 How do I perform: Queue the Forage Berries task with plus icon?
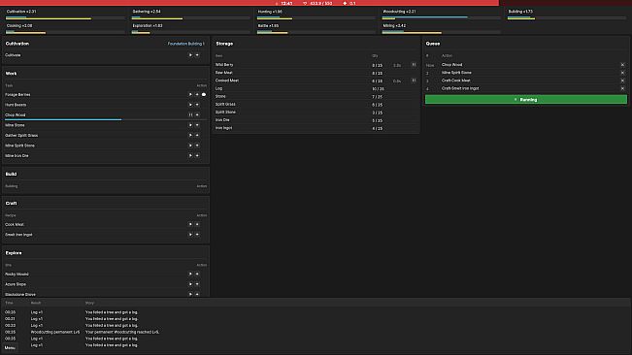coord(197,95)
